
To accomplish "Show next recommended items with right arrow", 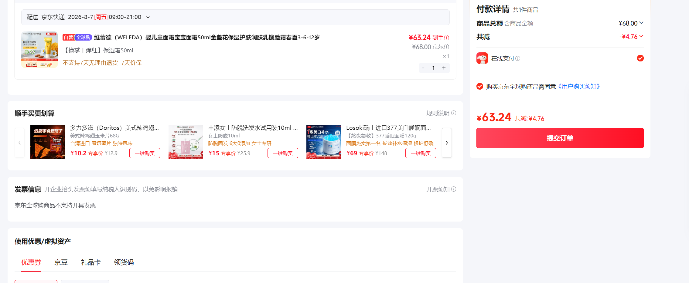I will coord(447,143).
